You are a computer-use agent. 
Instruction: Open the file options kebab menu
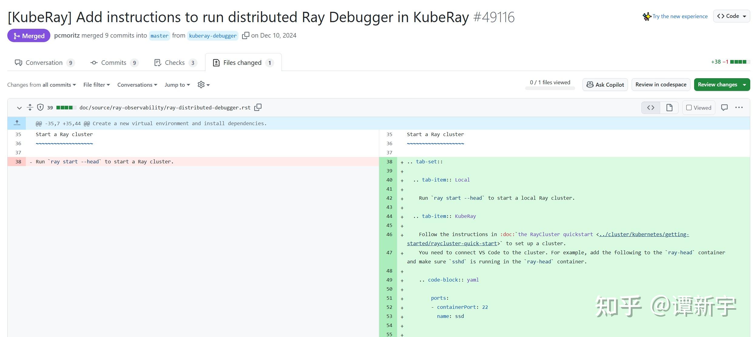[x=739, y=107]
